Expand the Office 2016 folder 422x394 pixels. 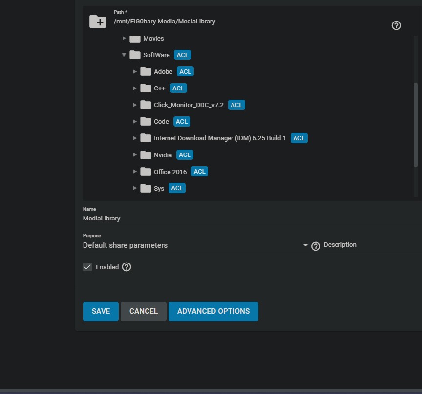(135, 172)
